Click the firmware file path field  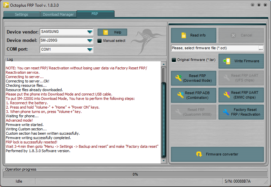[x=214, y=48]
